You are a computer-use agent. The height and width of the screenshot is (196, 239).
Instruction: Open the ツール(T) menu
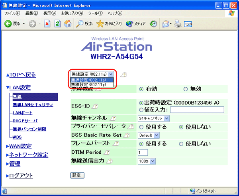(96, 14)
